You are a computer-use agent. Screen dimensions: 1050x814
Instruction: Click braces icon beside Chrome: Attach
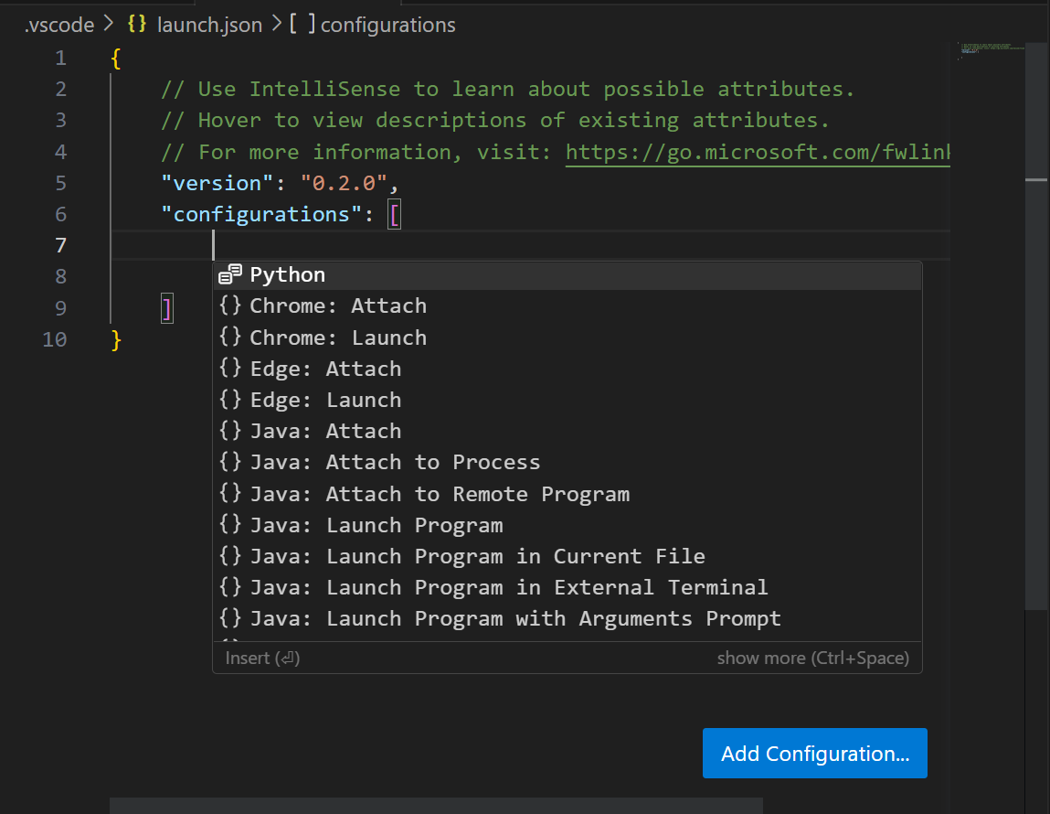click(230, 305)
